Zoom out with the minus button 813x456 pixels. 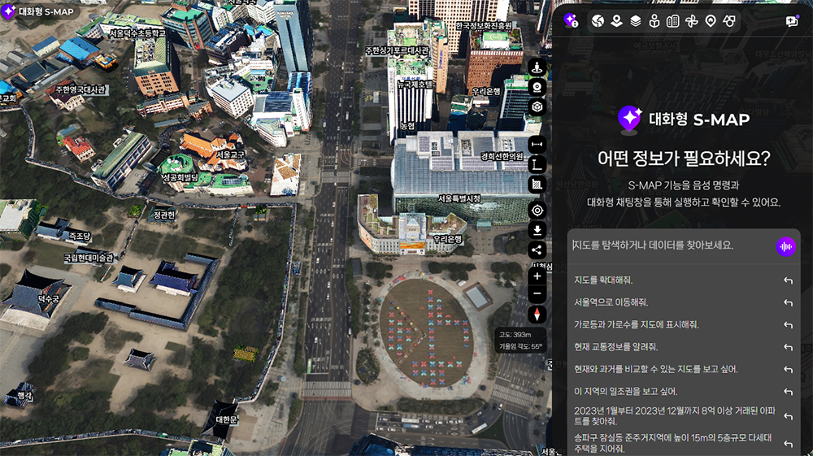tap(537, 294)
